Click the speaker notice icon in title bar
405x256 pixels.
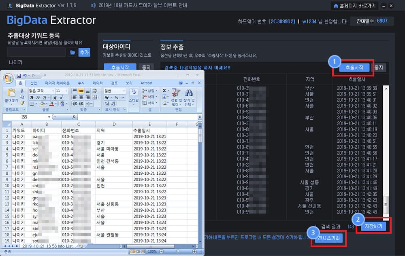click(x=93, y=5)
